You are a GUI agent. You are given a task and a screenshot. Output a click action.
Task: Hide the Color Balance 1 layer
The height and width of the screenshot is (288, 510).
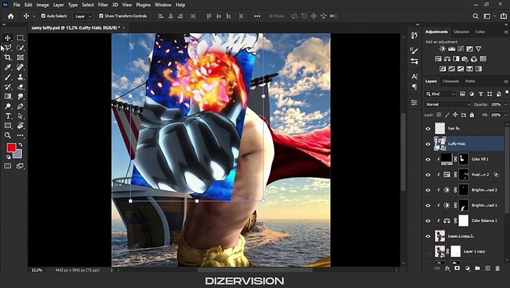click(428, 220)
